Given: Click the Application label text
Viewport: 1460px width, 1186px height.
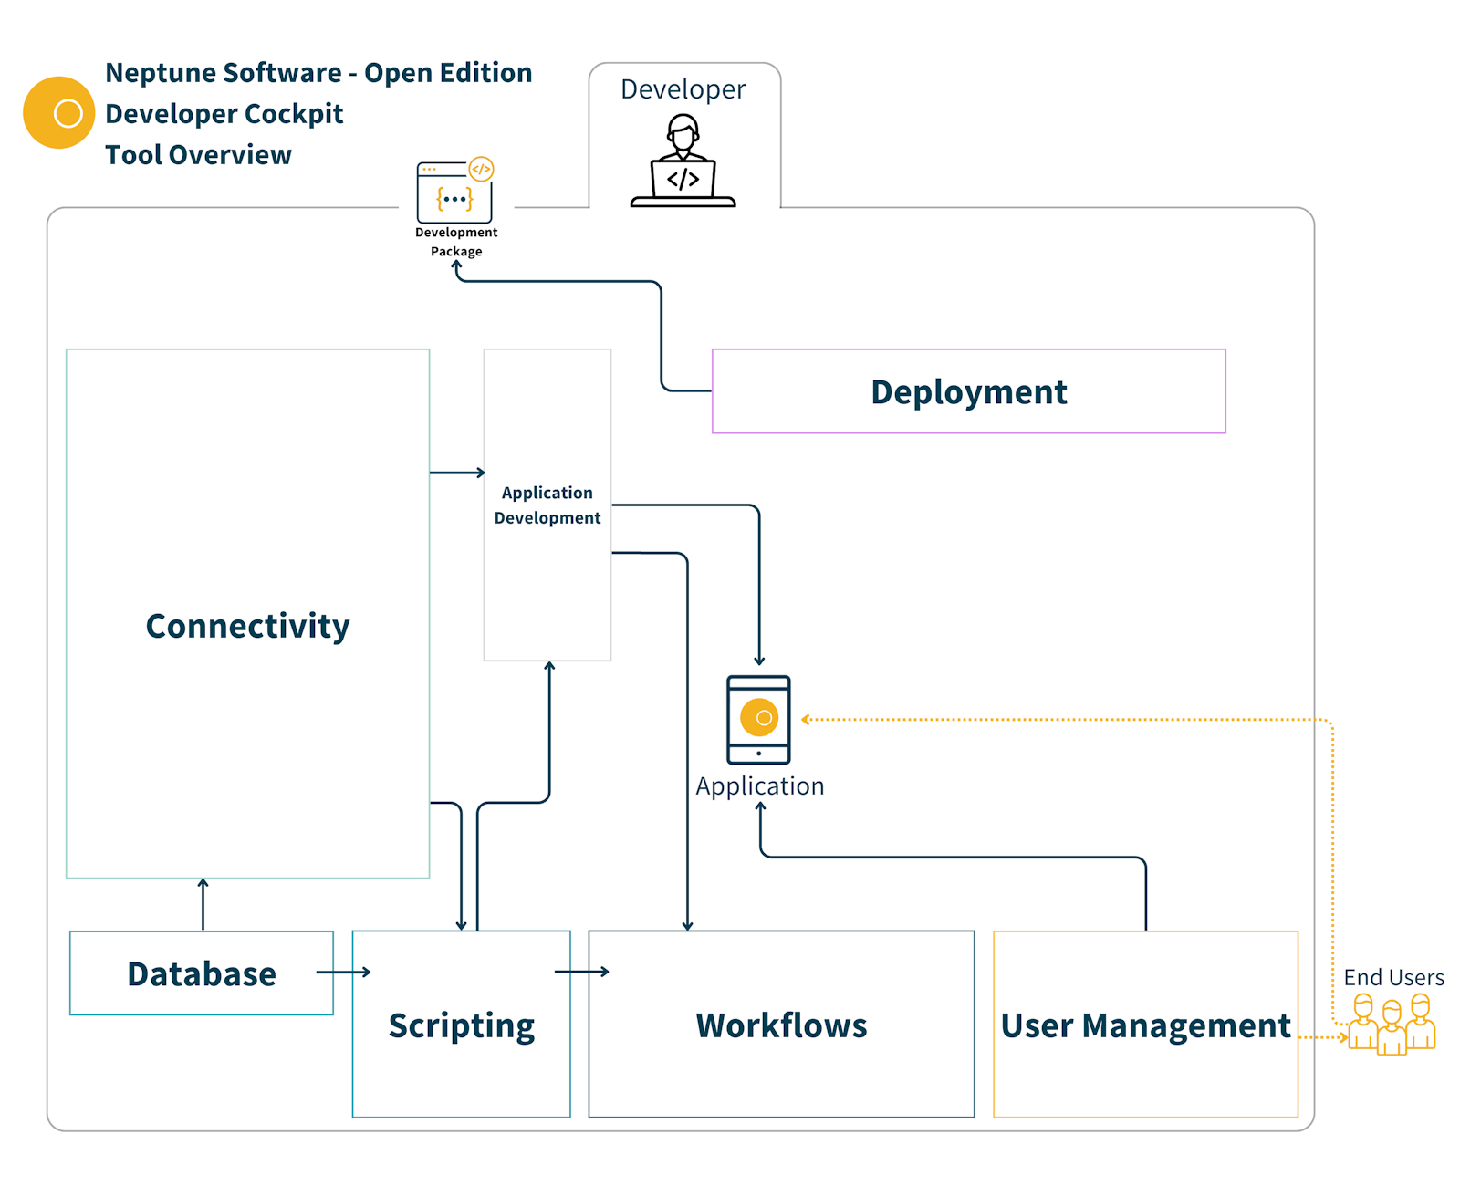Looking at the screenshot, I should click(760, 785).
